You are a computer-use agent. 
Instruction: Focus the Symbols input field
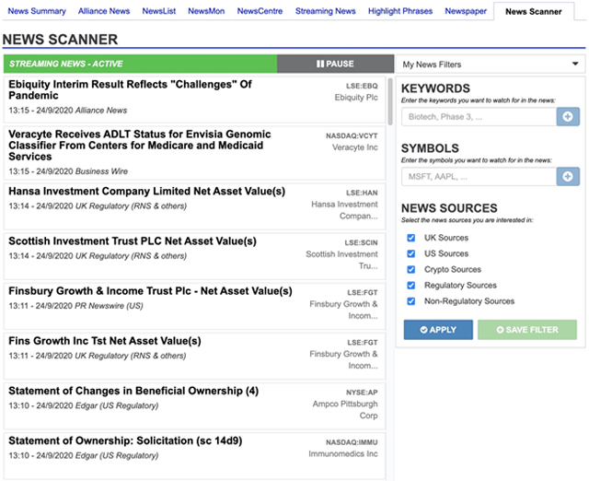(479, 177)
